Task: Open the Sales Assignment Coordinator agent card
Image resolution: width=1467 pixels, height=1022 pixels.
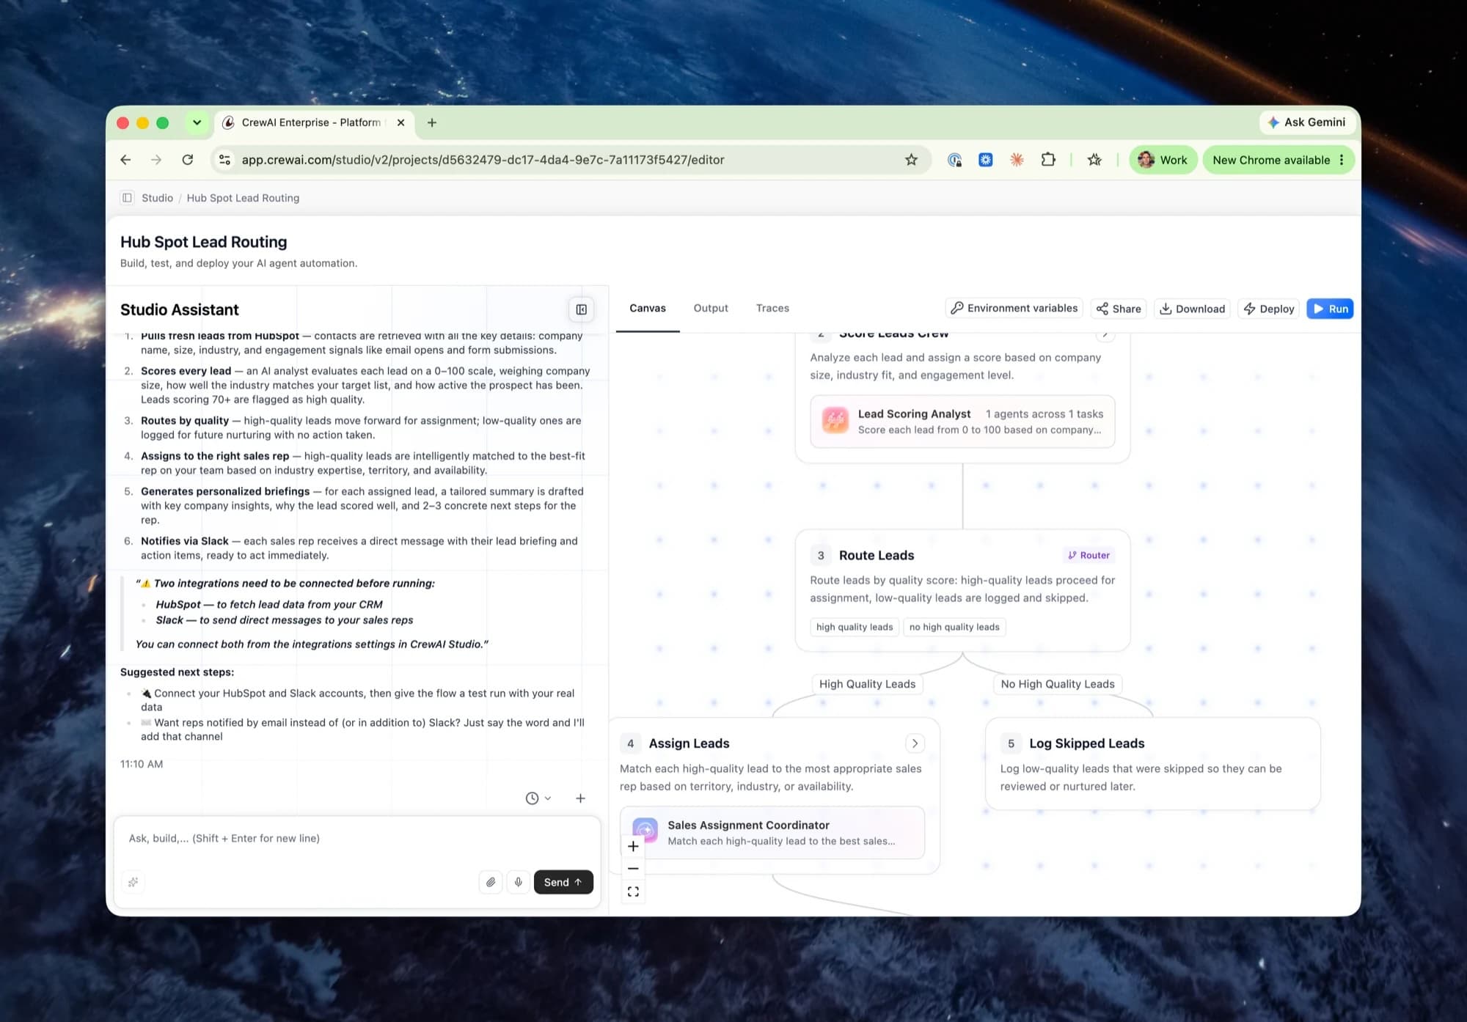Action: (x=772, y=833)
